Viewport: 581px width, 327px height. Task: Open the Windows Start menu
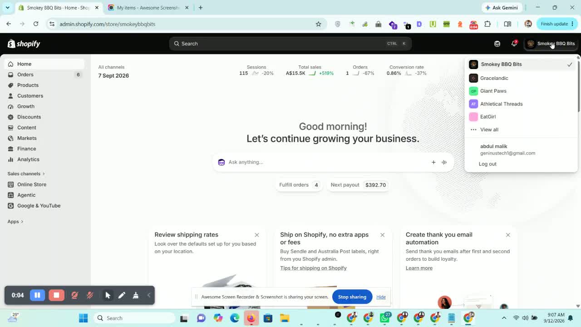pyautogui.click(x=84, y=318)
